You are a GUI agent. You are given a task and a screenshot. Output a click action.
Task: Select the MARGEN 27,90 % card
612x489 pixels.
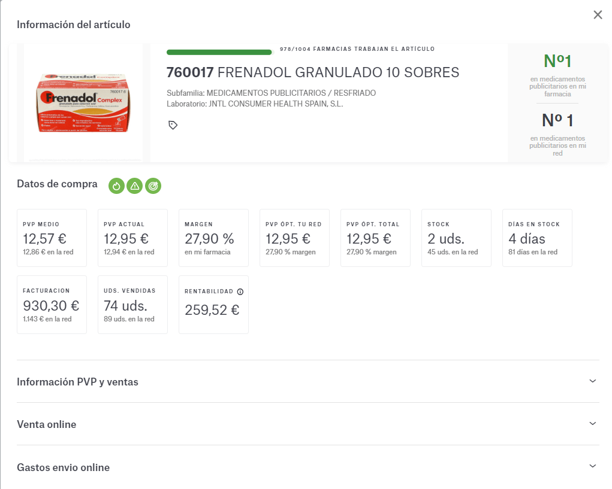(213, 238)
